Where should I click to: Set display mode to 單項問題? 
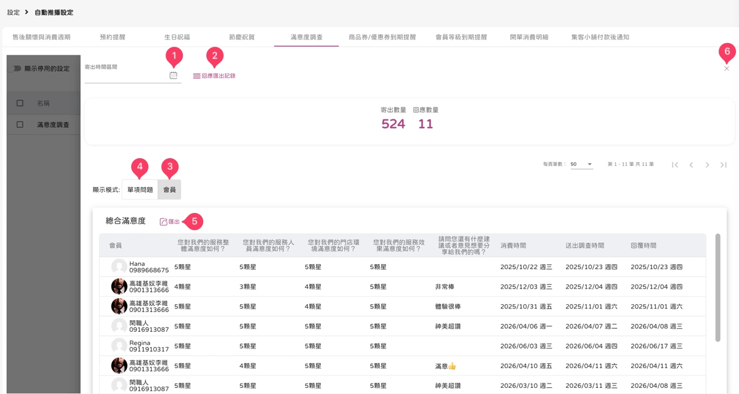coord(140,190)
